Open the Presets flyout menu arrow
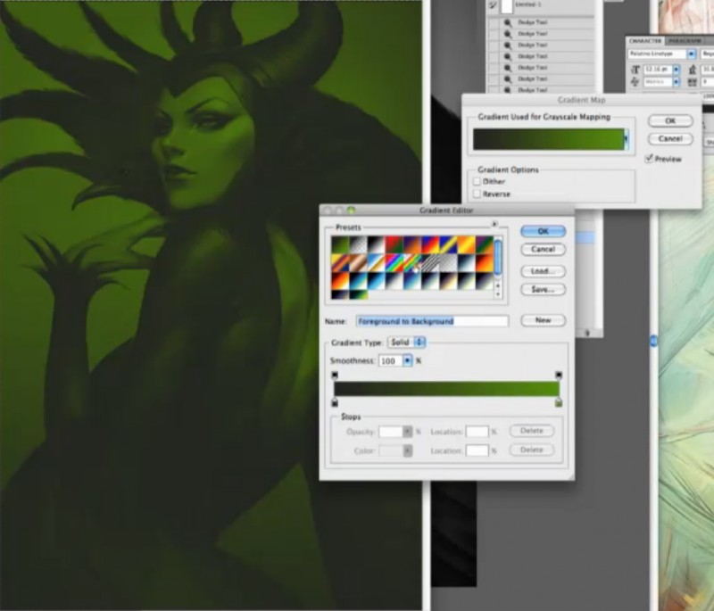Viewport: 714px width, 611px height. pyautogui.click(x=494, y=224)
